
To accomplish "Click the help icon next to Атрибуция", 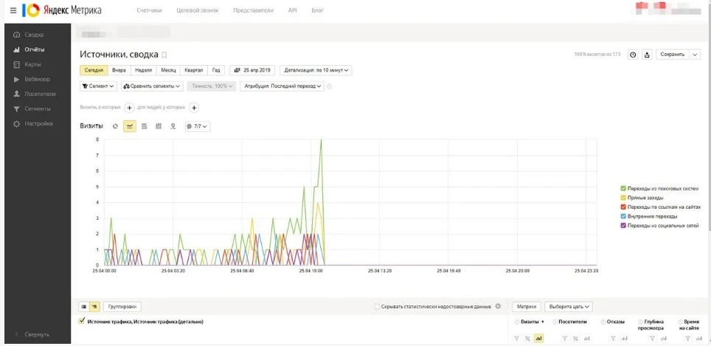I will pos(330,86).
